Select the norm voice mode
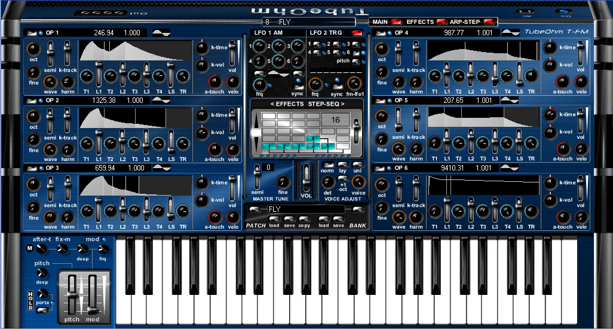Image resolution: width=613 pixels, height=329 pixels. (x=327, y=164)
